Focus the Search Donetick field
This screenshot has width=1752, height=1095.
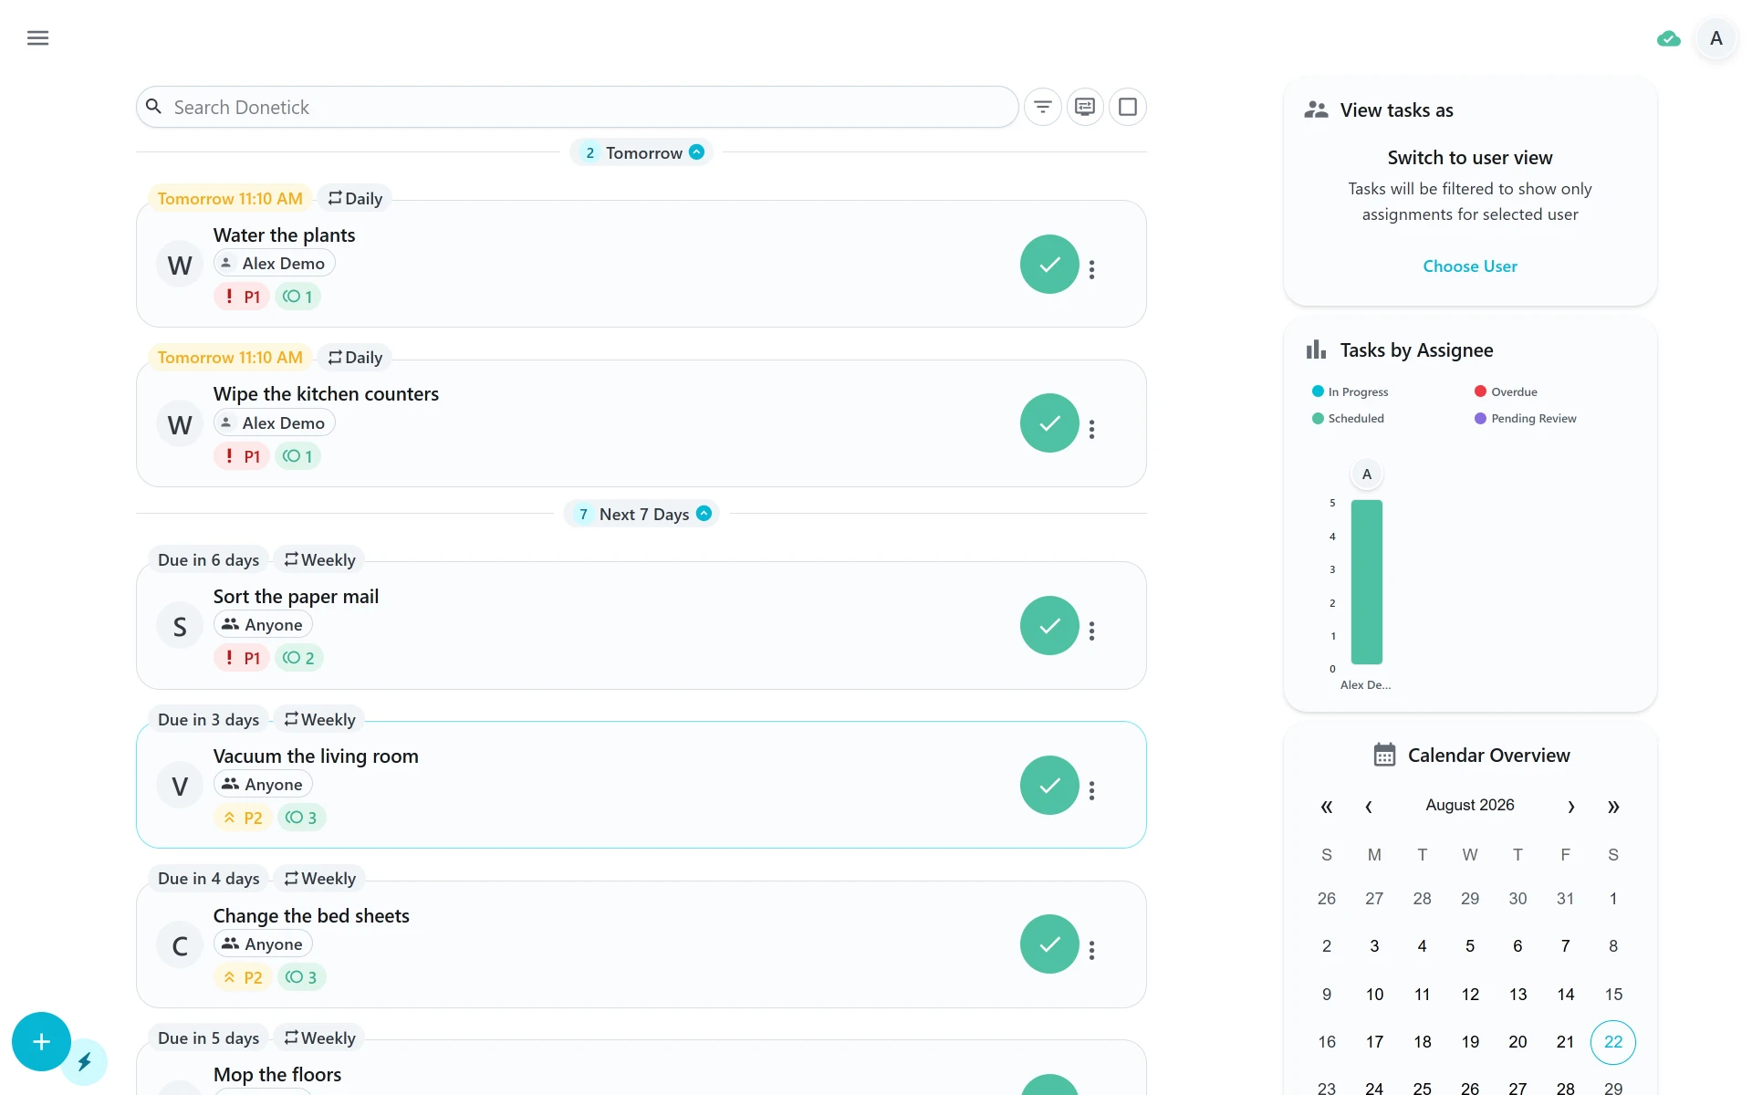click(577, 108)
